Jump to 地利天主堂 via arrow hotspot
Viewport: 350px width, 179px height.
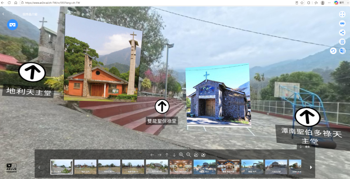(x=32, y=72)
